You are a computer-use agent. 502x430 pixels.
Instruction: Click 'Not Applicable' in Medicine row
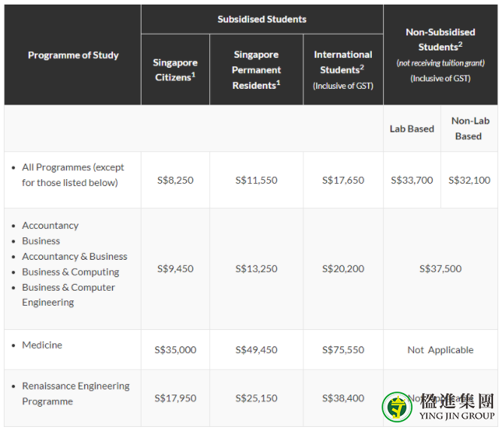coord(440,350)
